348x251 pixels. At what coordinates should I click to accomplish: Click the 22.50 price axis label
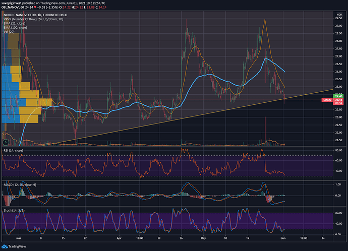point(339,125)
